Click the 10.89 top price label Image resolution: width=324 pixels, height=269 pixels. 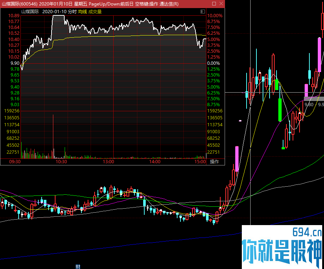(14, 16)
